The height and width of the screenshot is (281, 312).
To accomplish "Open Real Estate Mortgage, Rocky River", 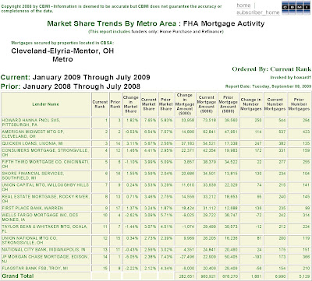I will click(x=45, y=198).
